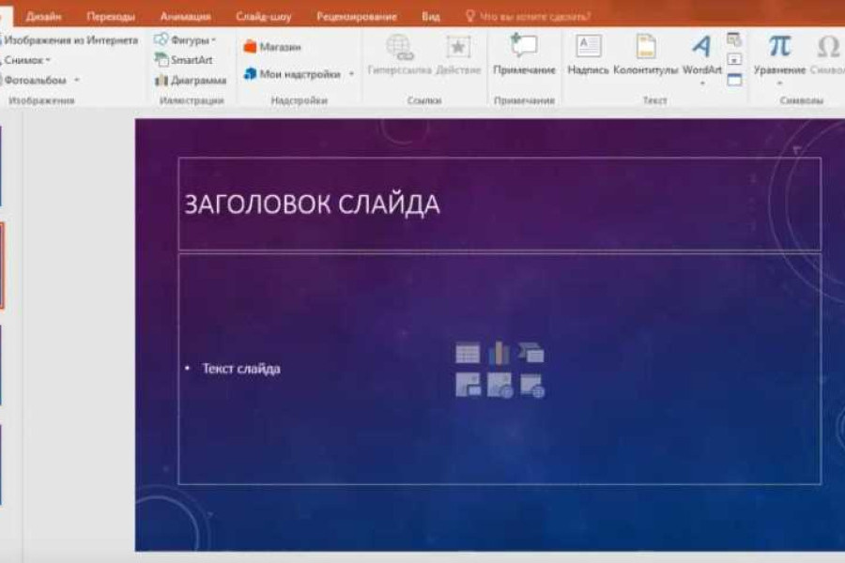Click the 'Что вы хотите сделать?' search box

(534, 17)
